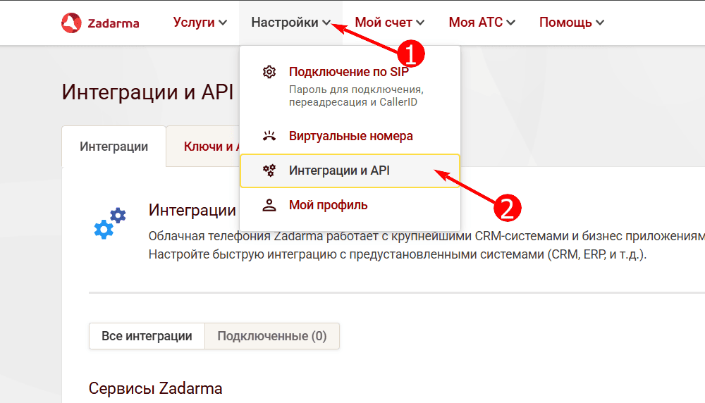Click the Услуги menu label

194,22
